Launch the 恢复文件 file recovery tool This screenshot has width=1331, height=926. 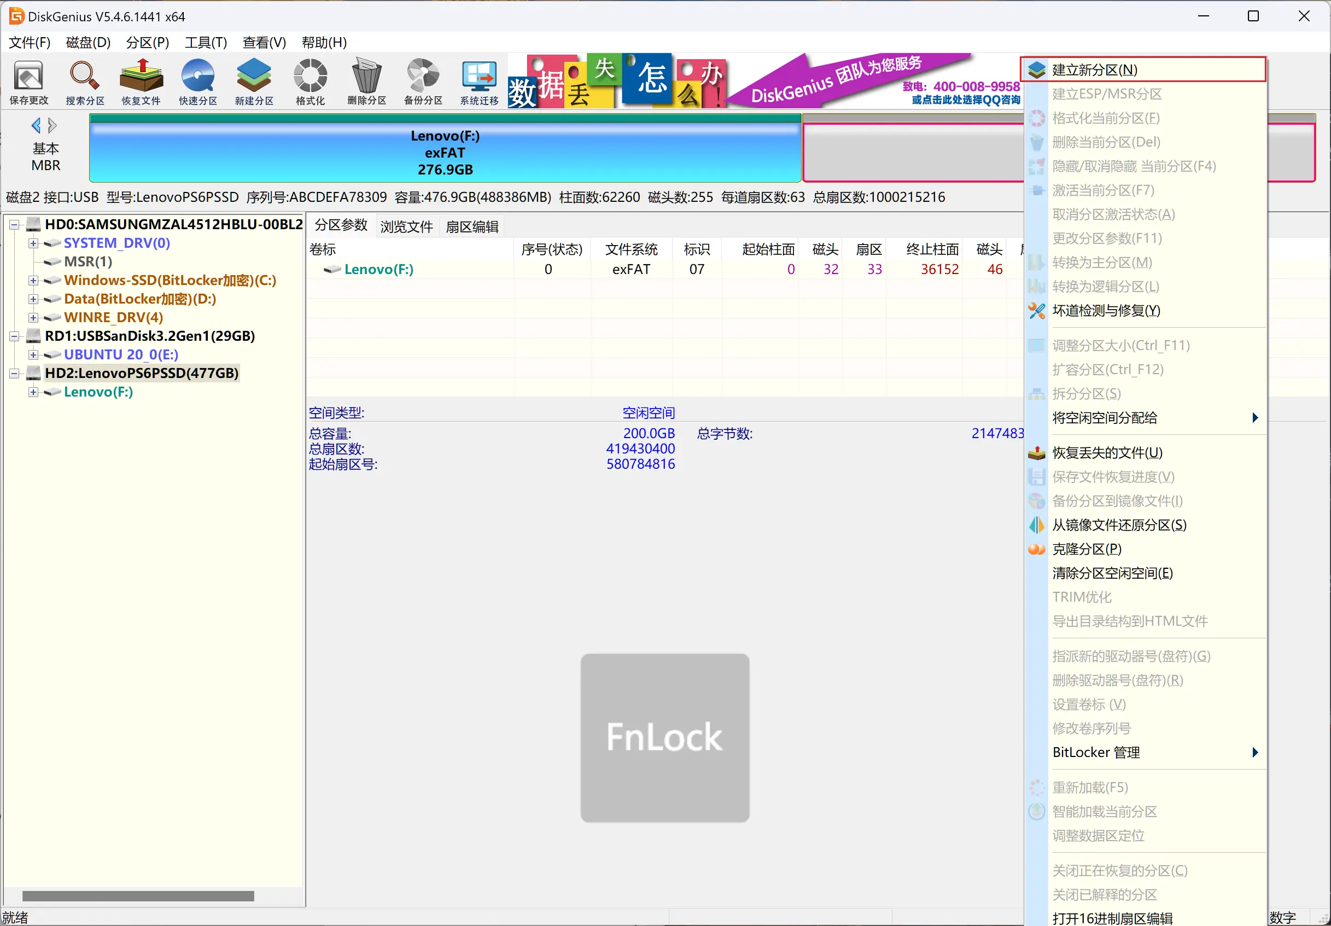[141, 83]
